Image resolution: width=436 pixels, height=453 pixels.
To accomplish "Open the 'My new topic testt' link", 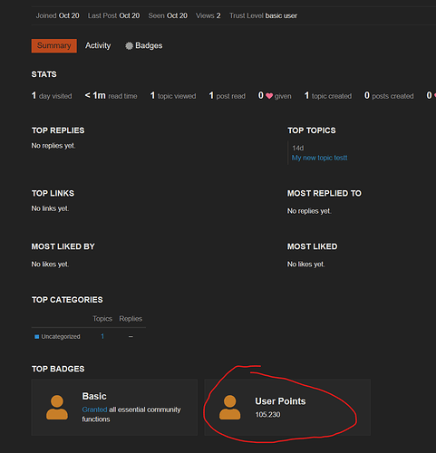I will [x=319, y=158].
